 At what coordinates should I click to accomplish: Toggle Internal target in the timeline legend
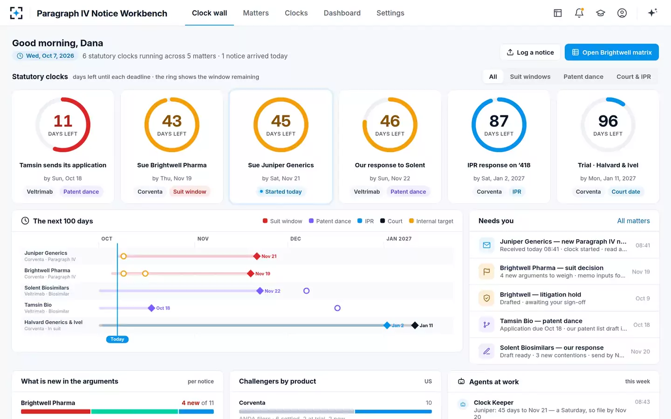coord(431,221)
